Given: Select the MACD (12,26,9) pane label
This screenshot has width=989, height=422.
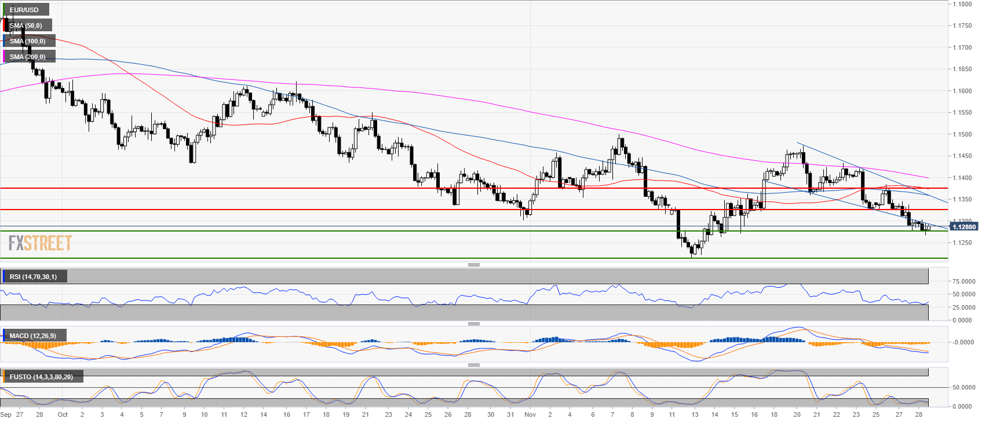Looking at the screenshot, I should [x=33, y=336].
